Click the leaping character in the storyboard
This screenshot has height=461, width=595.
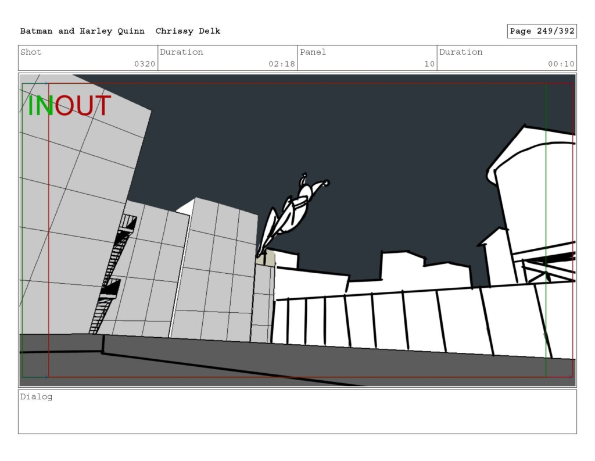coord(292,215)
